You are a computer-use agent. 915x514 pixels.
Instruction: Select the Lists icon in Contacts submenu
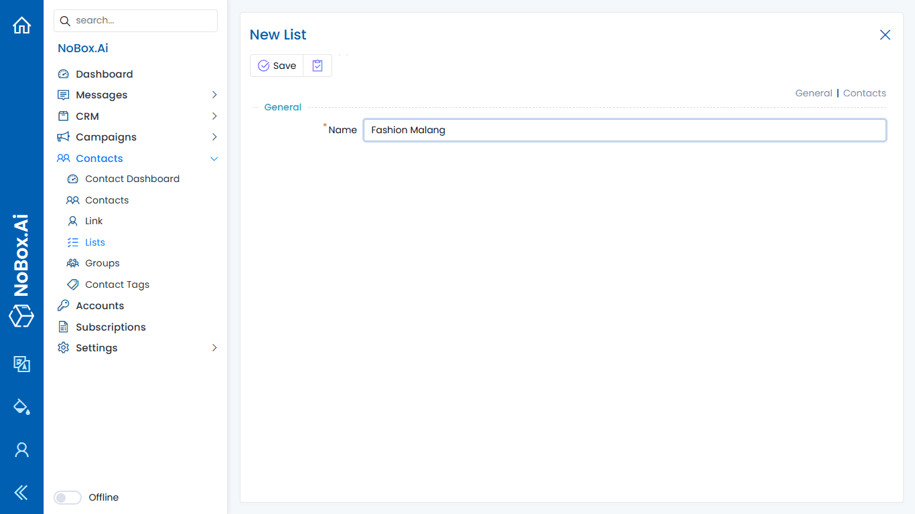(73, 242)
